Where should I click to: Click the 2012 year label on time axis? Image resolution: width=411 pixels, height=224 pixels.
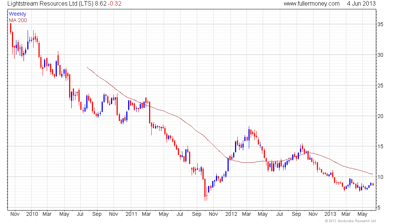[x=231, y=214]
